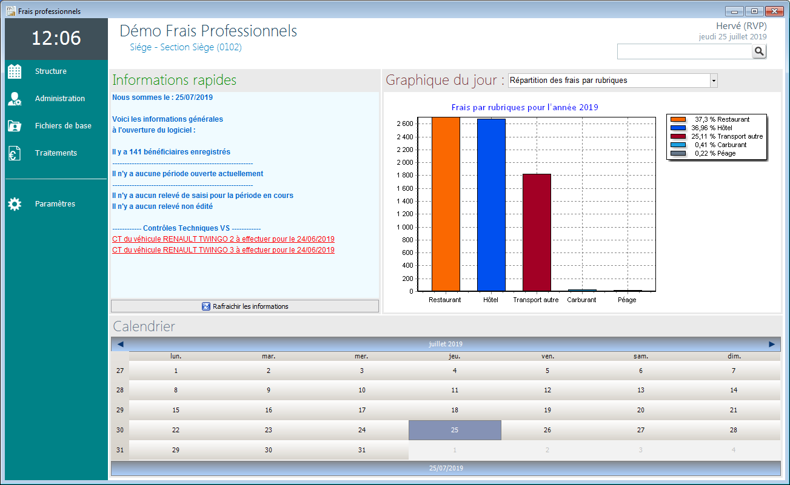The width and height of the screenshot is (790, 485).
Task: Open RENAULT TWINGO 2 CT alert link
Action: point(223,239)
